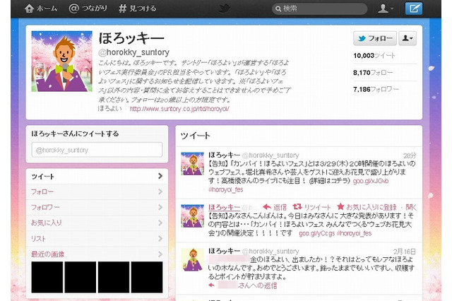Screen dimensions: 452x301
Task: Click the compose new tweet icon
Action: click(414, 8)
